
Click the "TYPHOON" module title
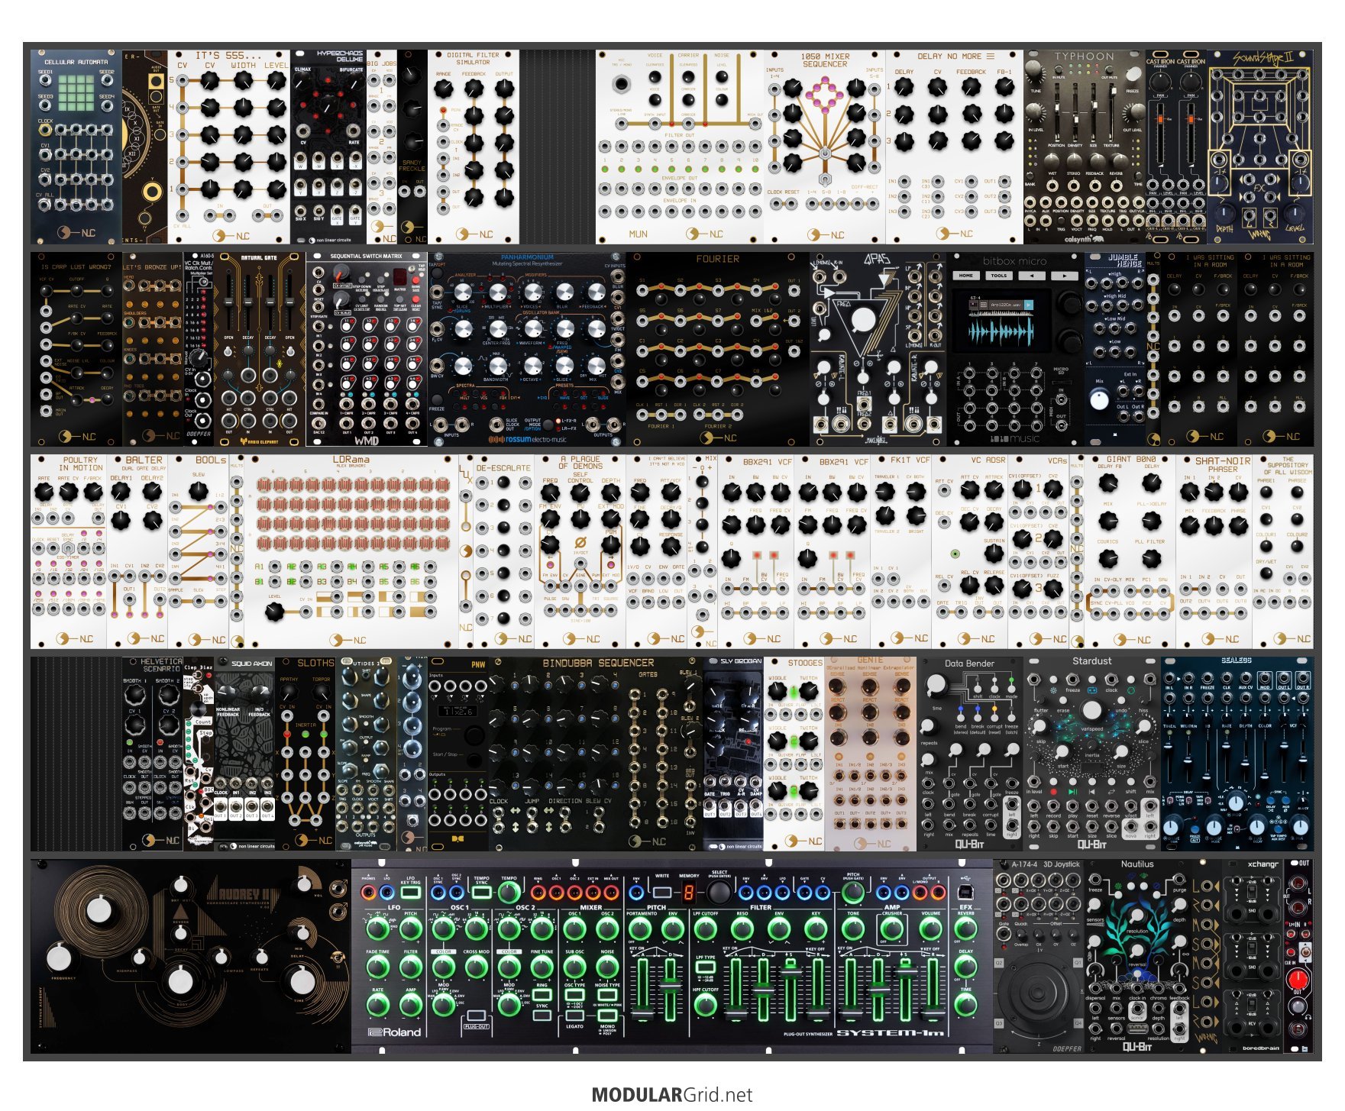[1085, 57]
